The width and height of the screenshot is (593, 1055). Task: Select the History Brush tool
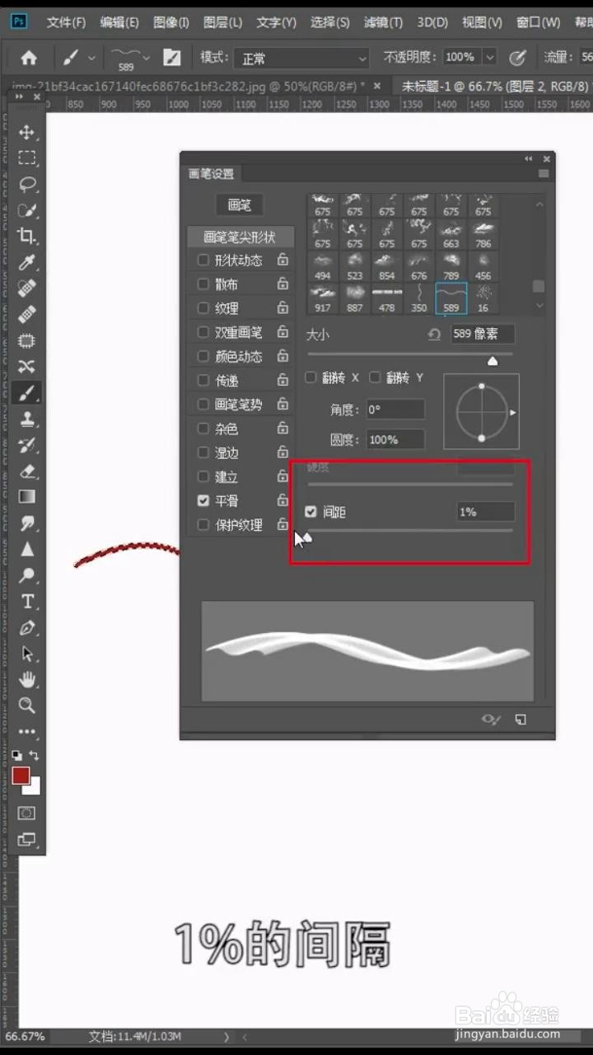pos(27,445)
